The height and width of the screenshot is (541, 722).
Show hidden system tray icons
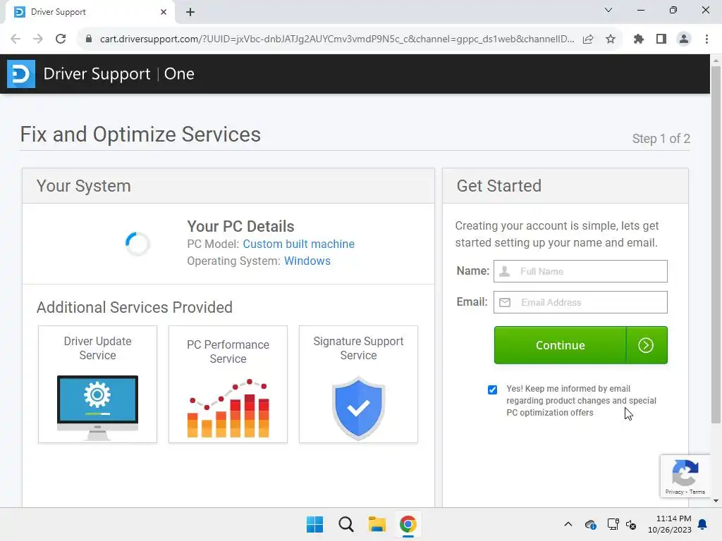[x=568, y=524]
